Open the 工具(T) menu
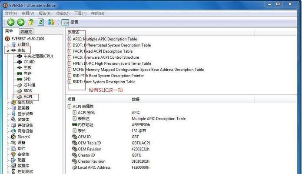Viewport: 302px width, 174px height. pyautogui.click(x=80, y=13)
